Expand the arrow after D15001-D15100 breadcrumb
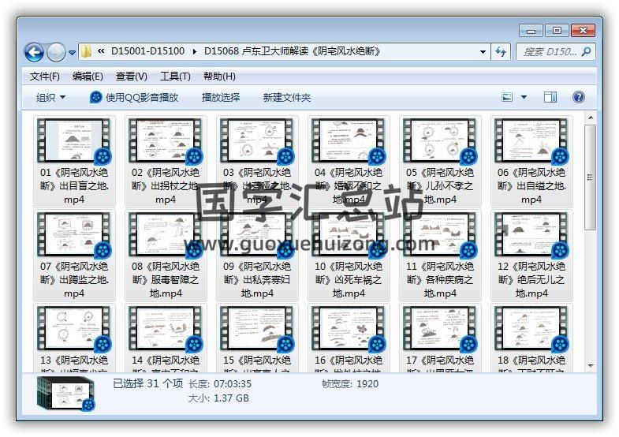 [x=194, y=51]
